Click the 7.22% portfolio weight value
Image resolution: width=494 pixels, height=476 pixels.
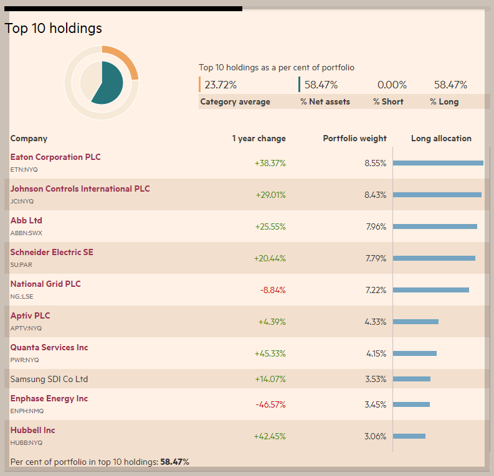[376, 290]
